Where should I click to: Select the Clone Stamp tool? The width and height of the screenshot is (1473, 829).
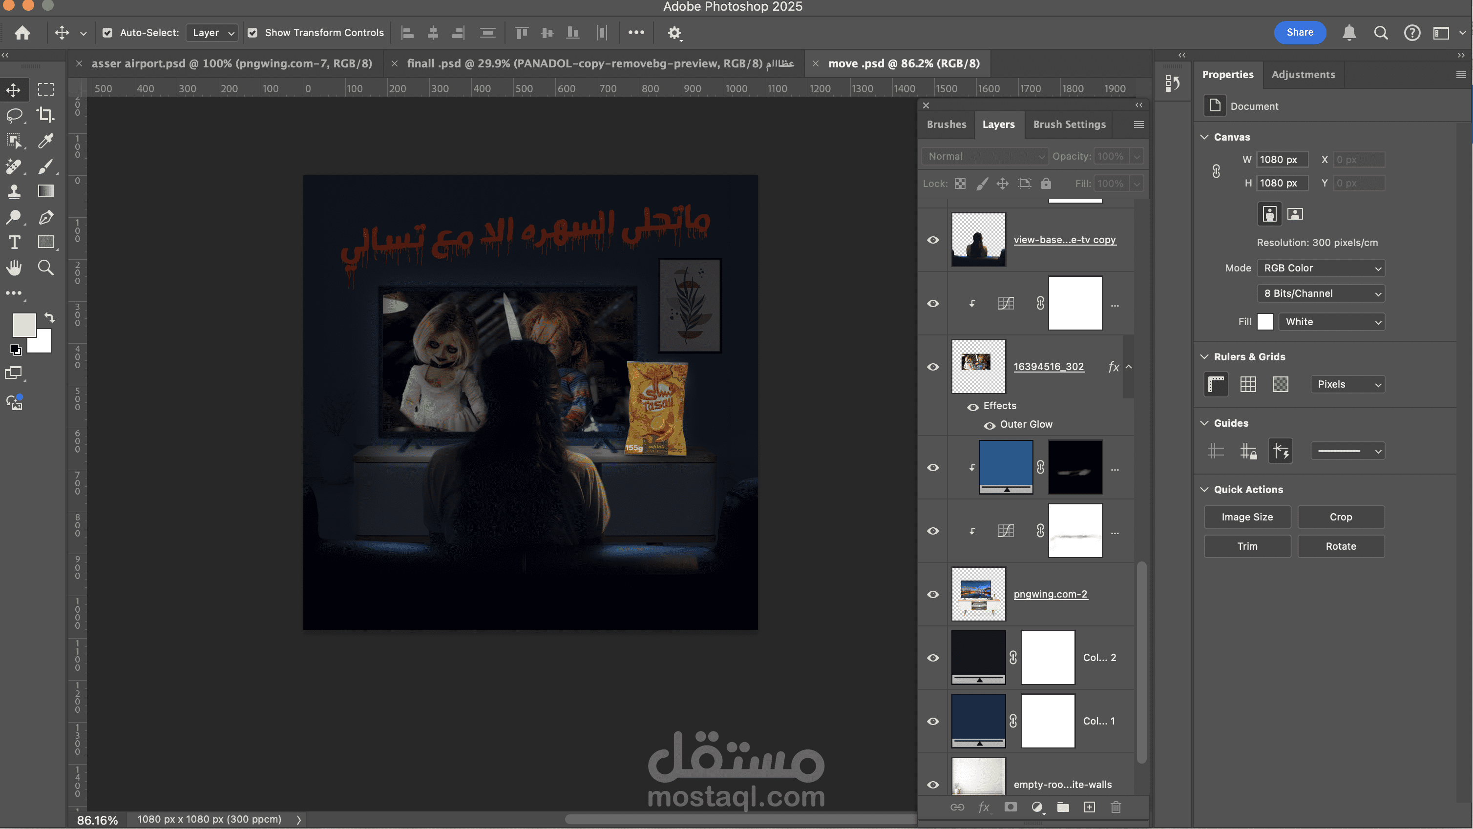point(14,191)
